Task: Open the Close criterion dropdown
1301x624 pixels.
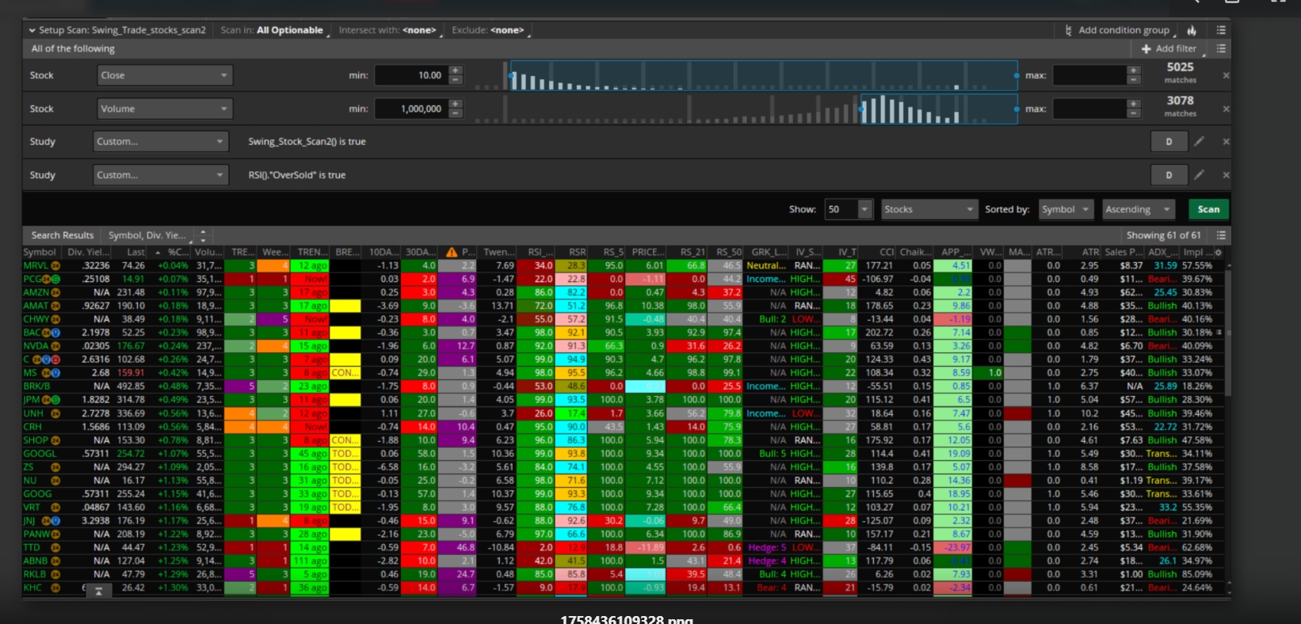Action: tap(164, 75)
